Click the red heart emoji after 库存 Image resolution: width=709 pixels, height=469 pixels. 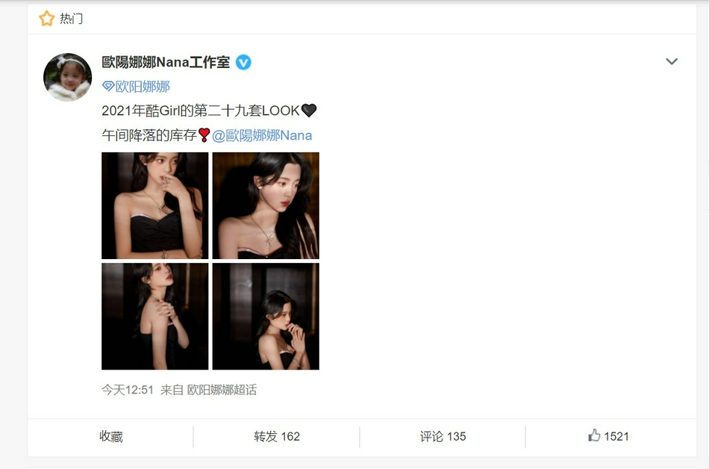click(204, 134)
